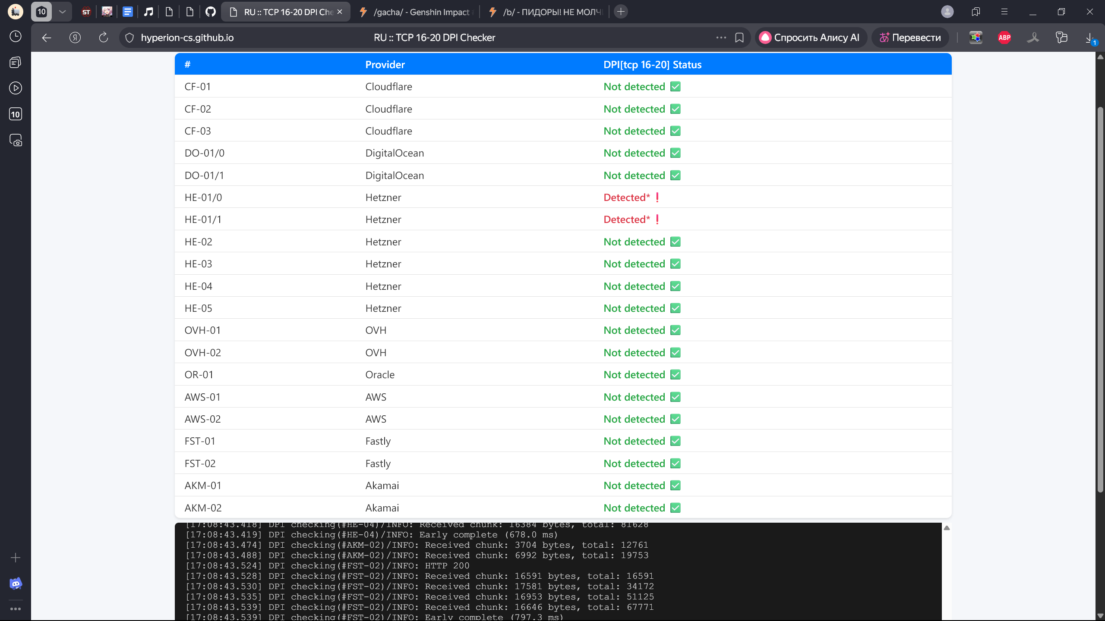Screen dimensions: 1105x621
Task: Click Спросить Алису AI button
Action: (810, 38)
